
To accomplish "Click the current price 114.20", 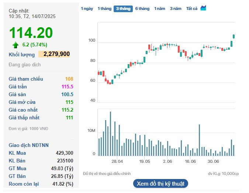I will coord(31,33).
